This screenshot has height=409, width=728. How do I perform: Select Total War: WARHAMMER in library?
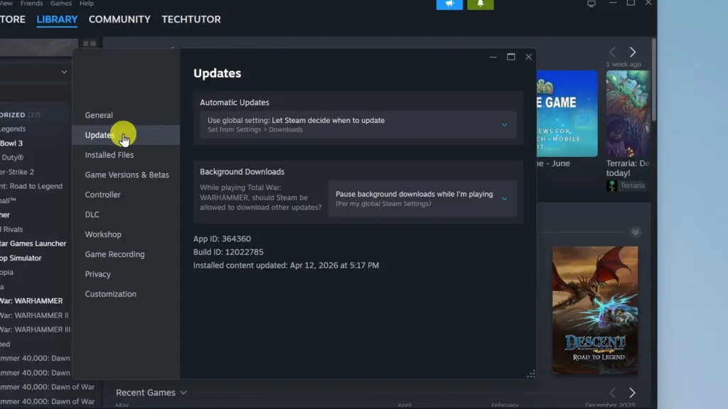pos(31,301)
